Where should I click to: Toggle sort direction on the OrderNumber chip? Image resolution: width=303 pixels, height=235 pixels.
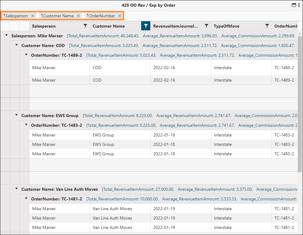coord(88,15)
